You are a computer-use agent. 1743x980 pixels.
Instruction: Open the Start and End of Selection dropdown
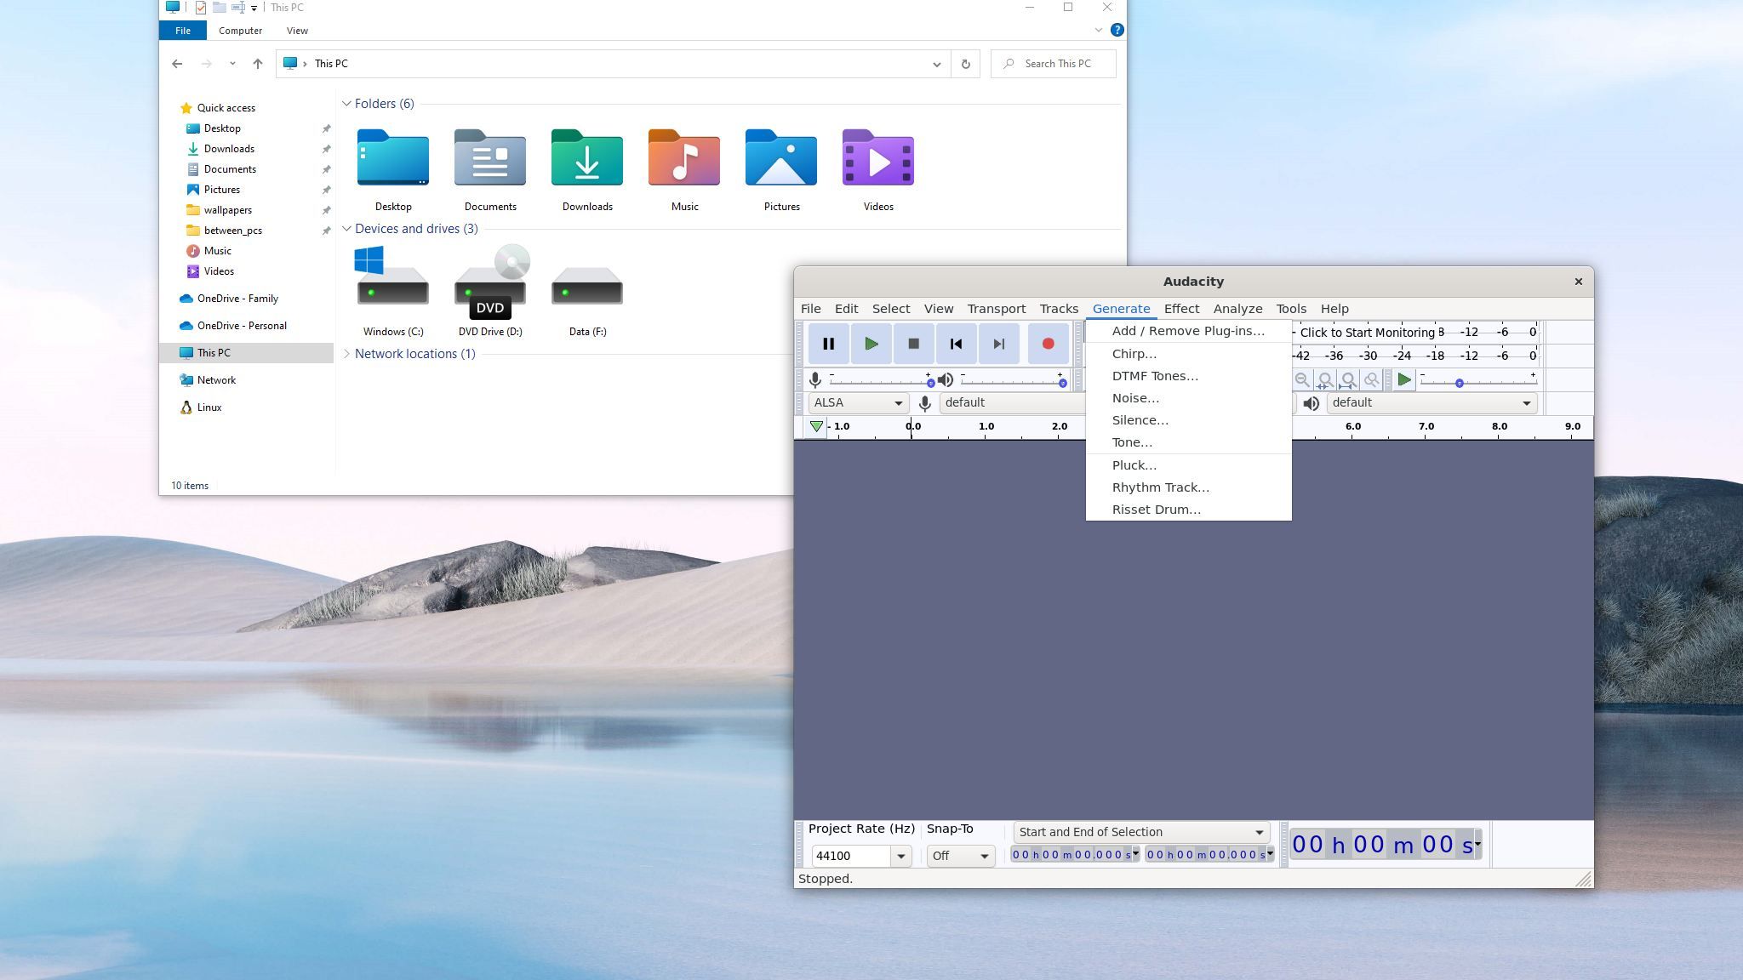tap(1141, 832)
